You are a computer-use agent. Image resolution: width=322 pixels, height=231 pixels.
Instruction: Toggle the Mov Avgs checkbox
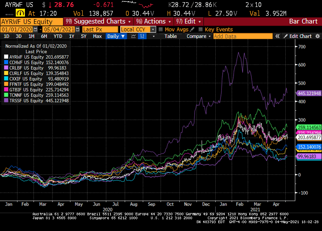click(161, 30)
